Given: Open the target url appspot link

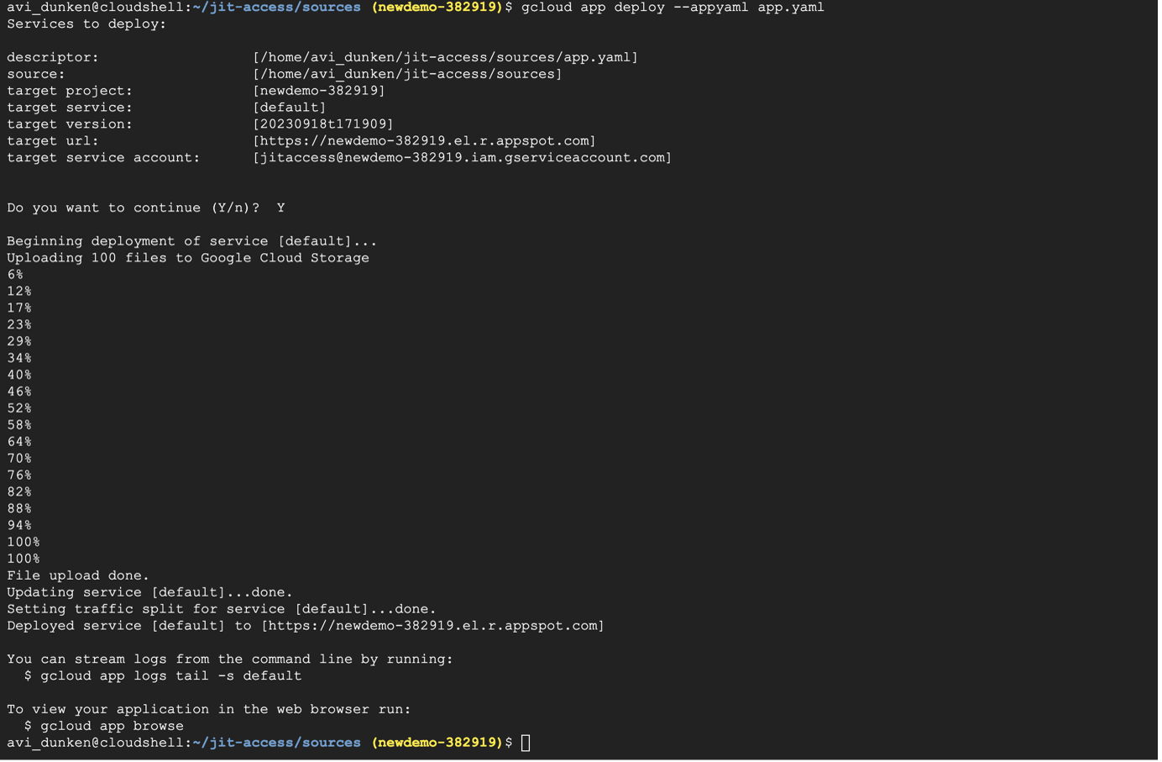Looking at the screenshot, I should point(424,141).
